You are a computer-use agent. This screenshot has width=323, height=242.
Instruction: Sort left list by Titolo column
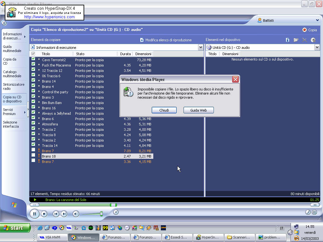coord(46,54)
